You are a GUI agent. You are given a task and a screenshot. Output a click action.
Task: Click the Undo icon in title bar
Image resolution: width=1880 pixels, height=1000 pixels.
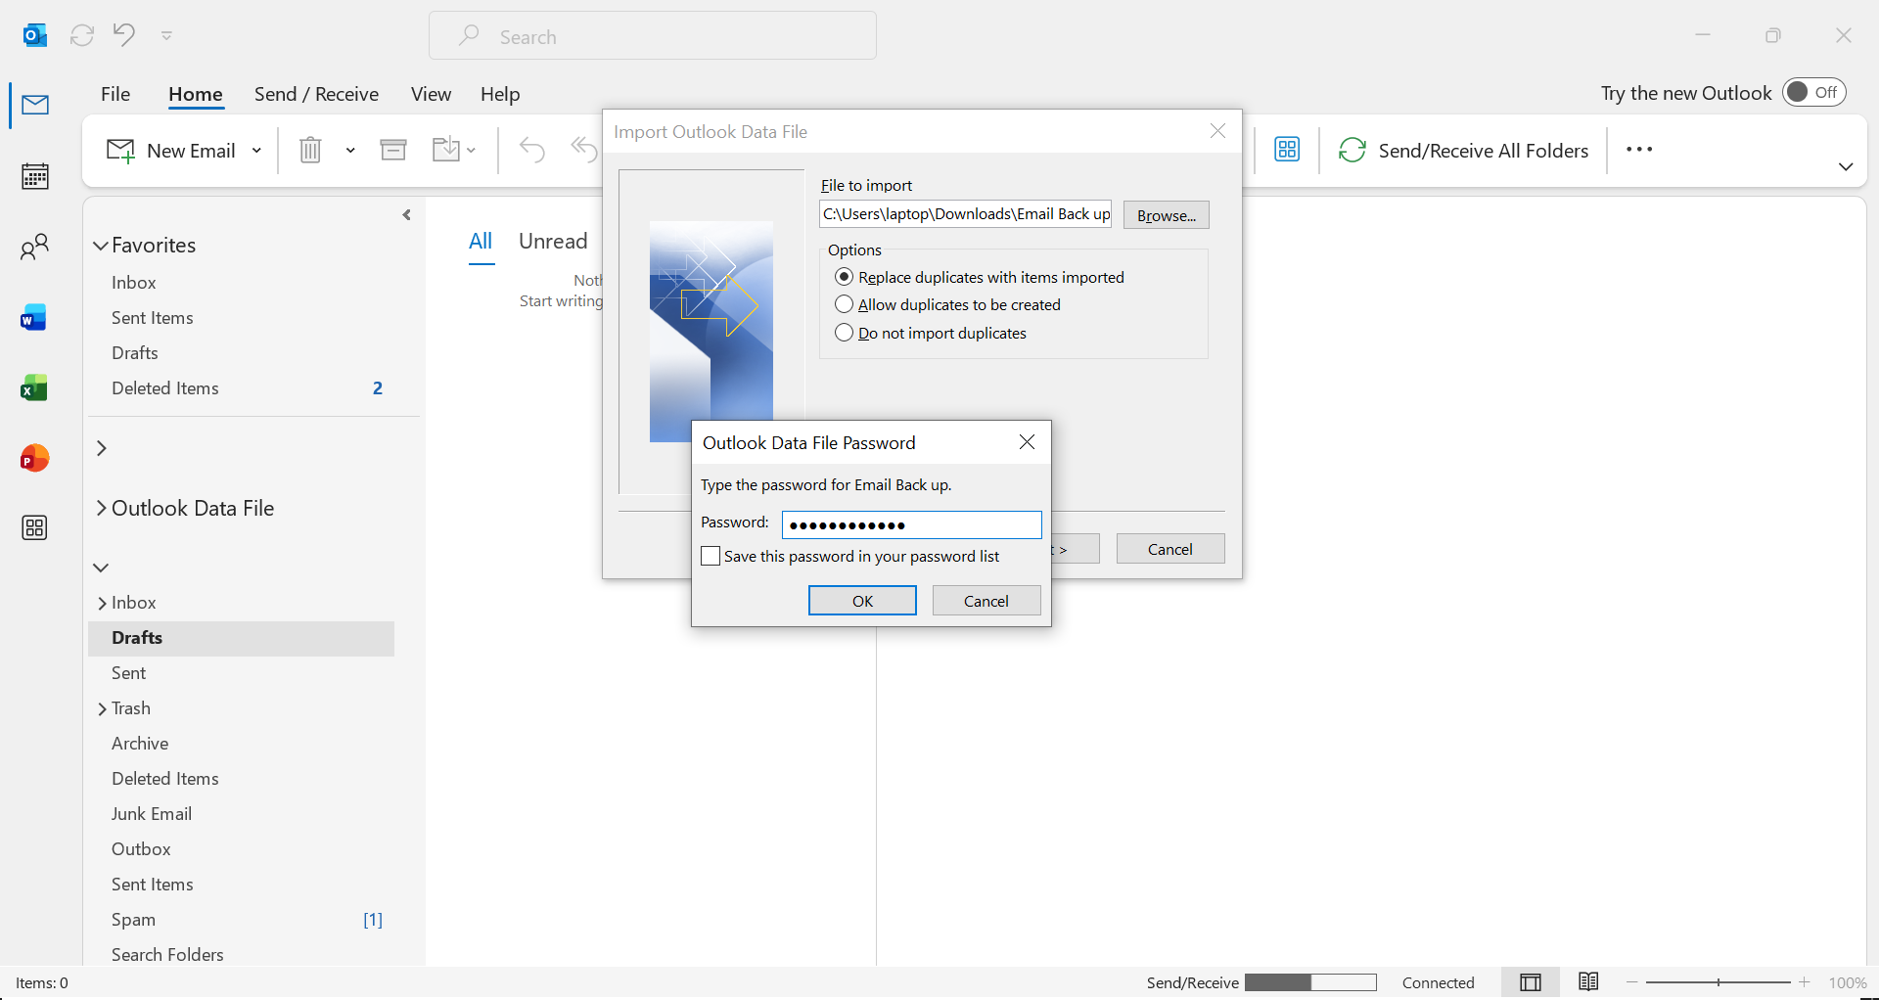pyautogui.click(x=124, y=35)
